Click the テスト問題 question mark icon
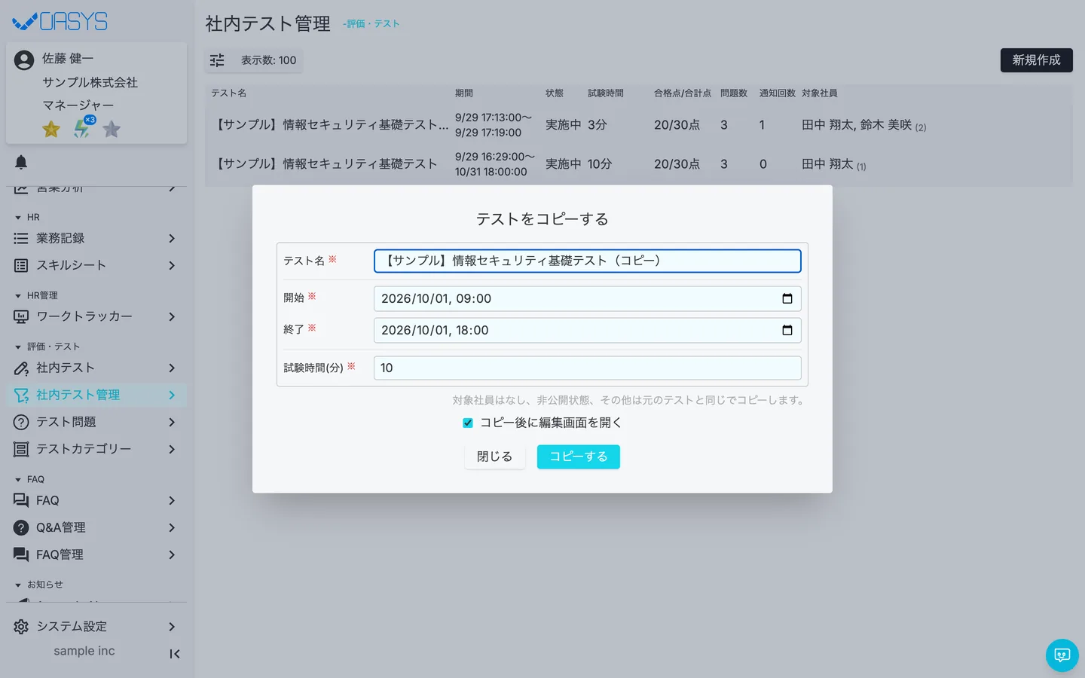Image resolution: width=1085 pixels, height=678 pixels. pyautogui.click(x=21, y=422)
